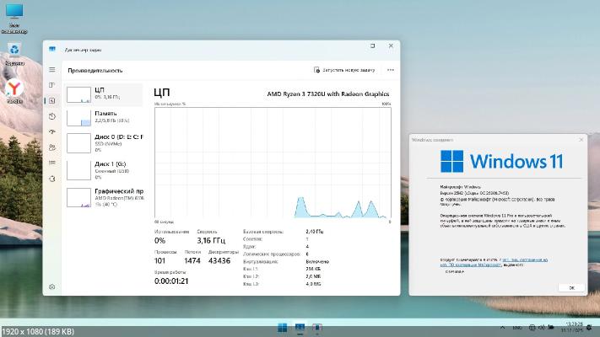The image size is (600, 337).
Task: Open the three-dots more options menu
Action: [390, 70]
